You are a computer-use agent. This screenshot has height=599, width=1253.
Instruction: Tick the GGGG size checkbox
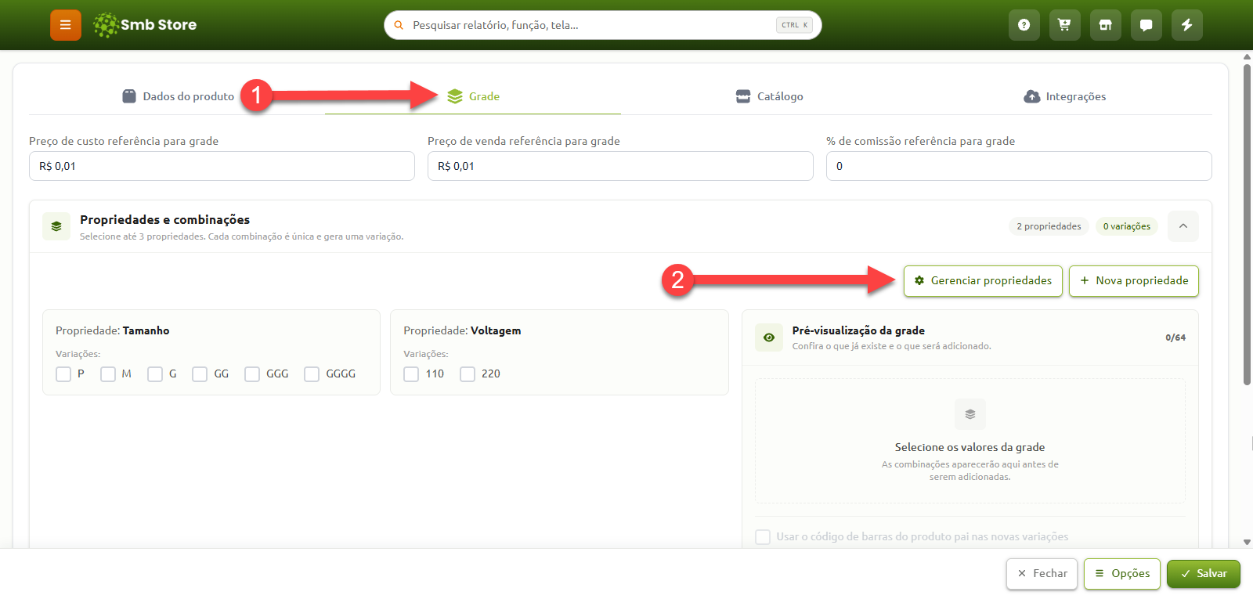tap(312, 374)
